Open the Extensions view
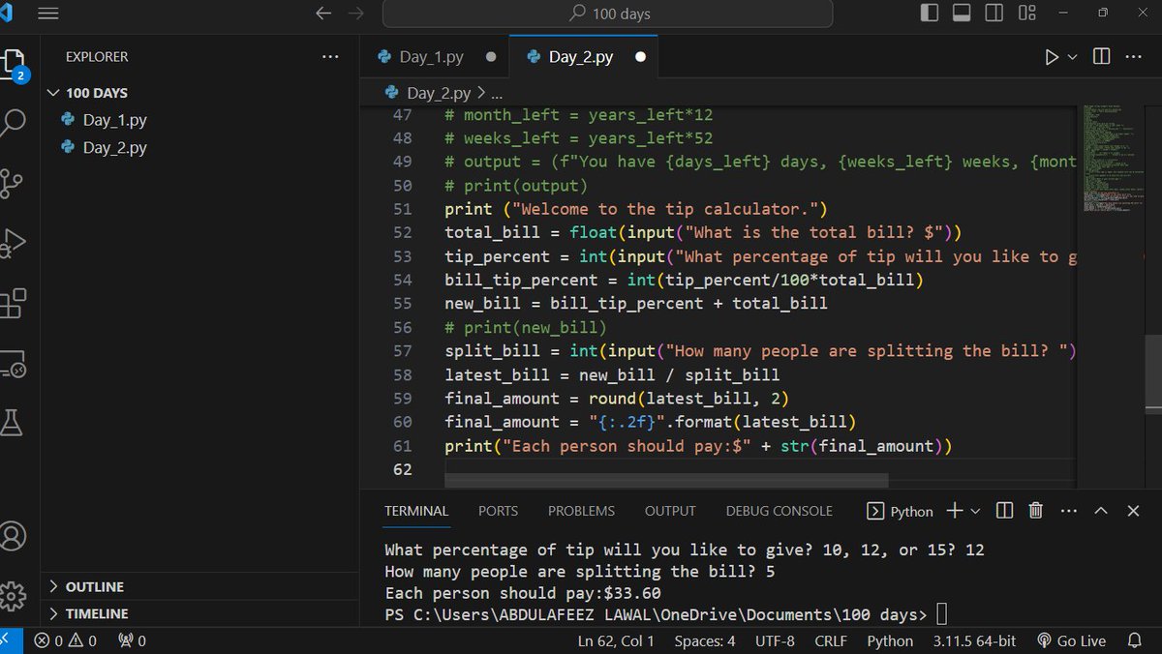 click(14, 303)
